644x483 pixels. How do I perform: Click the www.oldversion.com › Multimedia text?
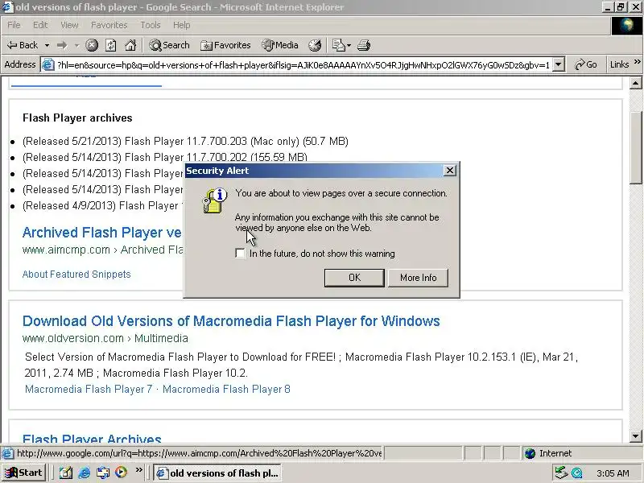tap(105, 338)
